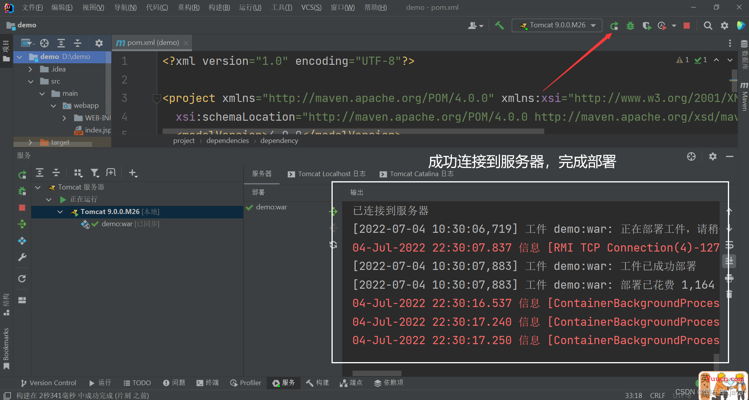Open Search Everywhere magnifier icon
749x400 pixels.
click(708, 26)
